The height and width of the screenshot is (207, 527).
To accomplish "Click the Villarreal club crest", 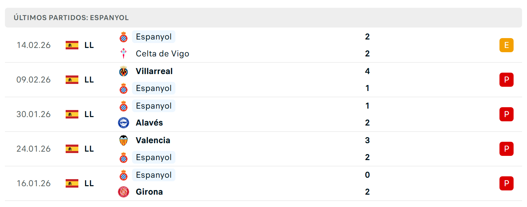I will (123, 71).
